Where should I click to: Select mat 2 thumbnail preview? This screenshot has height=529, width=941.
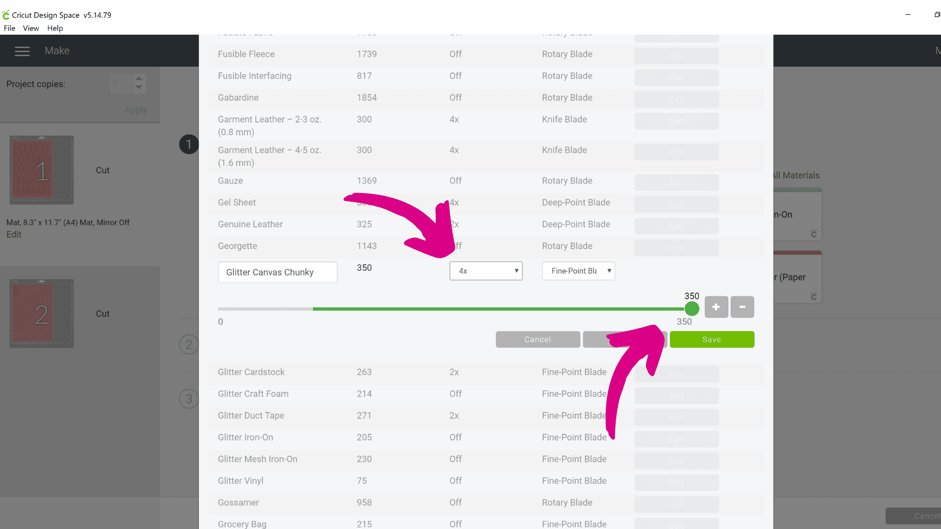[42, 313]
